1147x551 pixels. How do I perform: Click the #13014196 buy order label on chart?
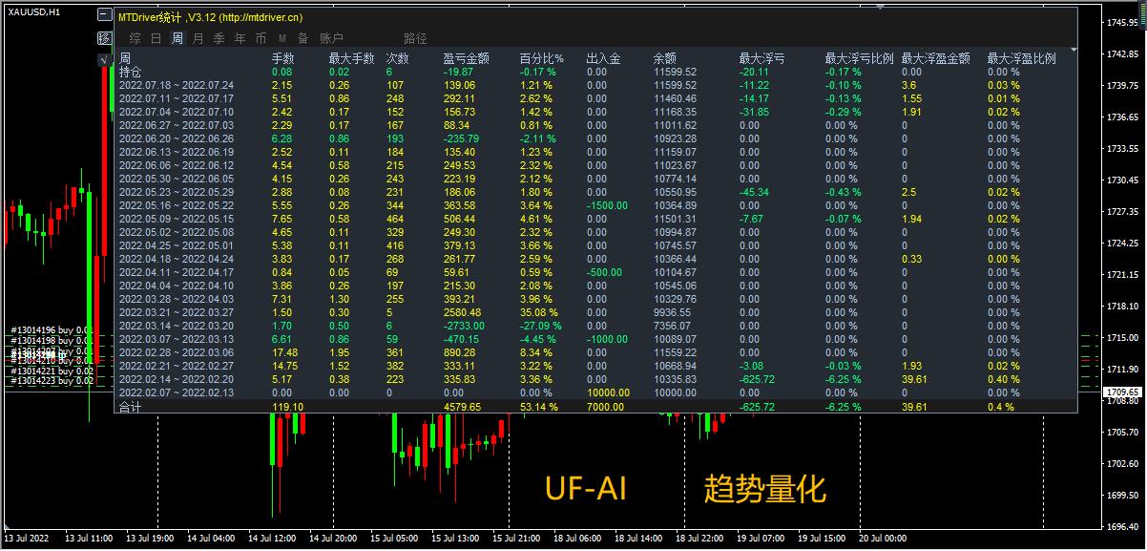[x=52, y=329]
